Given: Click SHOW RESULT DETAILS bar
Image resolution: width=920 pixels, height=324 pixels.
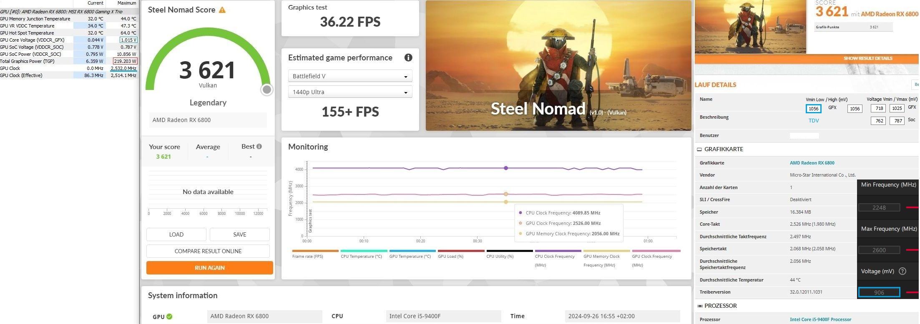Looking at the screenshot, I should click(807, 58).
